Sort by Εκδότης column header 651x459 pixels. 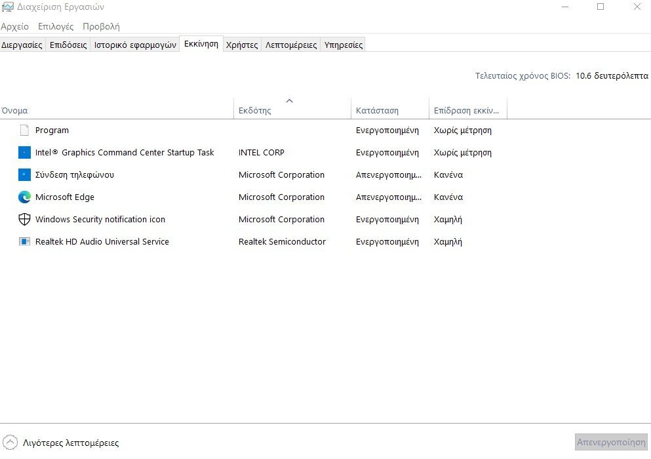(x=292, y=108)
